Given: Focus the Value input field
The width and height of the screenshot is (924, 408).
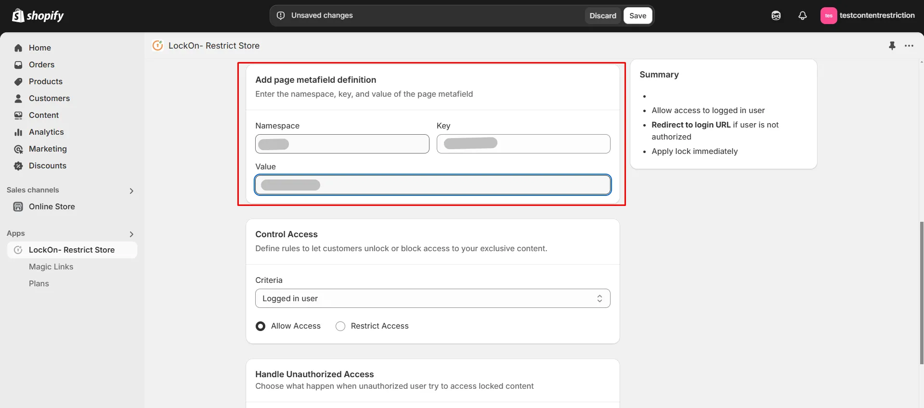Looking at the screenshot, I should (x=433, y=185).
